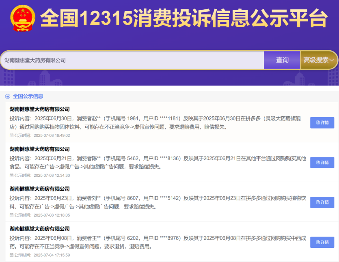Click calendar icon next to 2025-07-08 12:34:33
This screenshot has height=262, width=339.
click(x=11, y=175)
